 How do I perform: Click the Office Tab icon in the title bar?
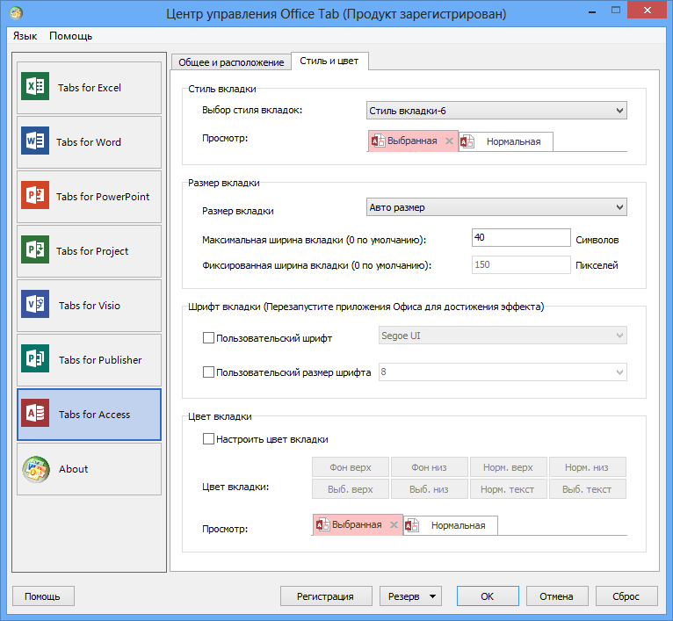pyautogui.click(x=16, y=13)
